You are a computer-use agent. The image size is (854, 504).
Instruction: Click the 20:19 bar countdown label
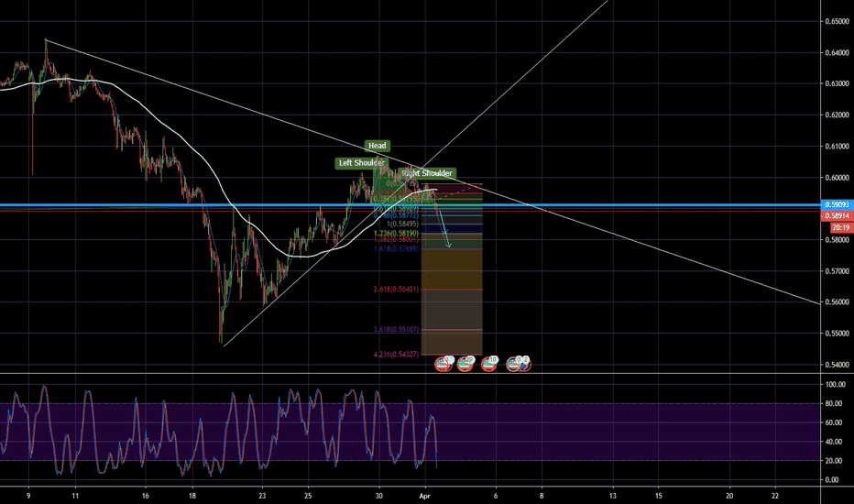click(x=840, y=228)
